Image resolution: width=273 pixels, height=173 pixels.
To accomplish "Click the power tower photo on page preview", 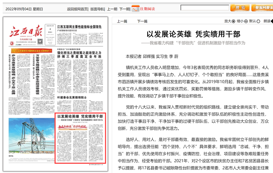I will (32, 136).
